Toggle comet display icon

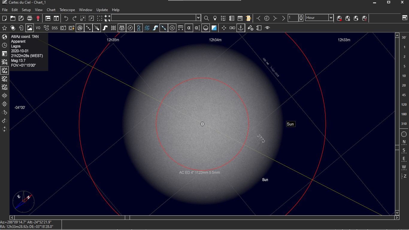[97, 28]
